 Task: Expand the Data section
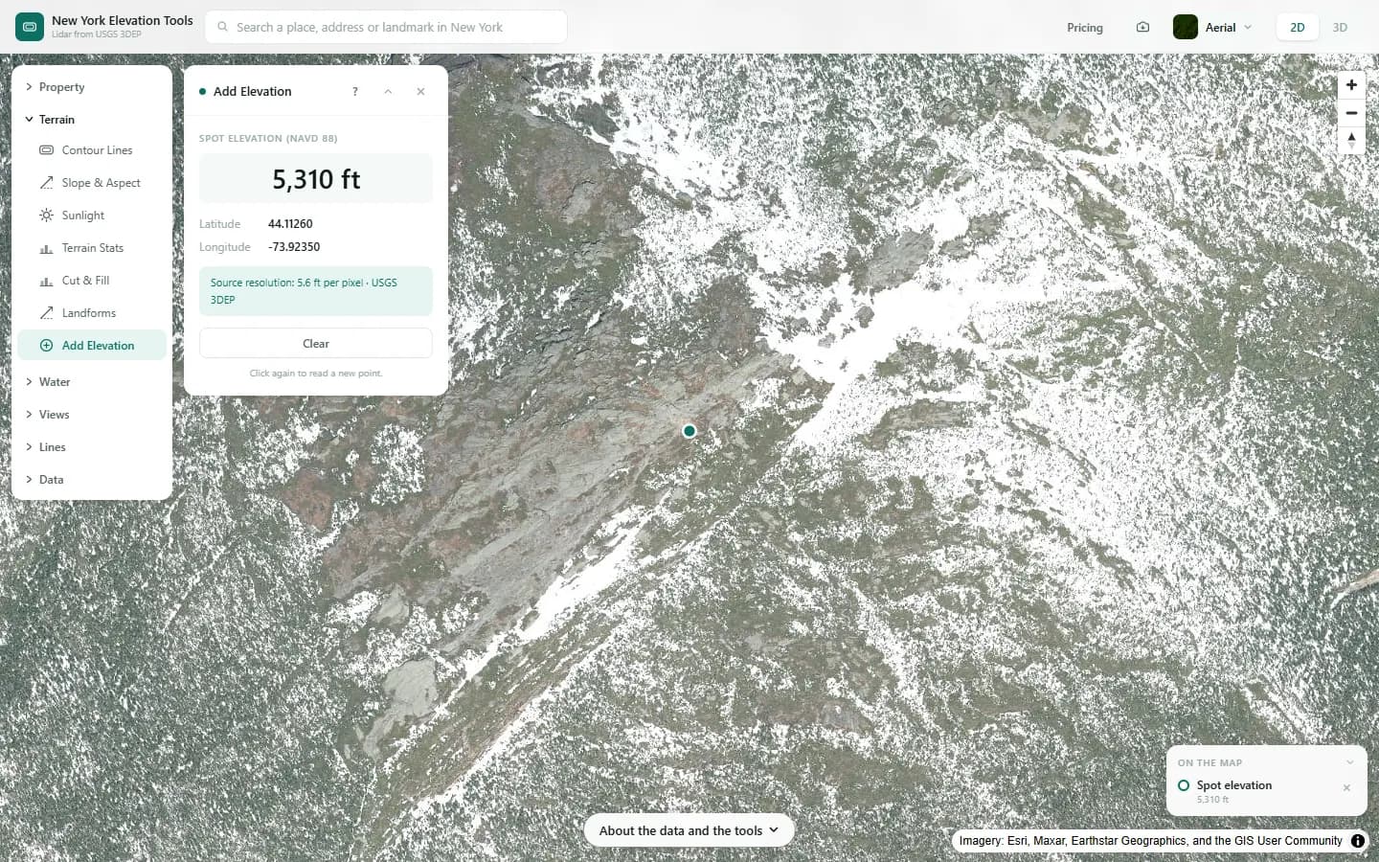[92, 480]
